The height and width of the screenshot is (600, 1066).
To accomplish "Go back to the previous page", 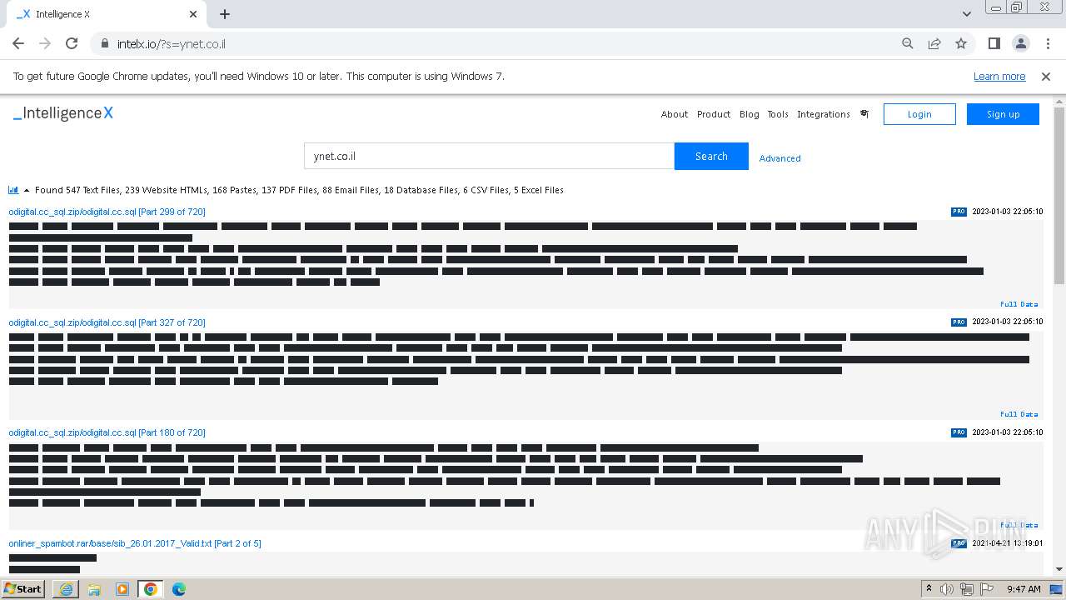I will [18, 43].
